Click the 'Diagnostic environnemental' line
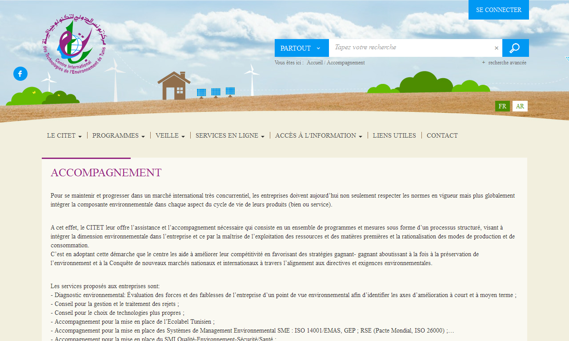 point(284,295)
